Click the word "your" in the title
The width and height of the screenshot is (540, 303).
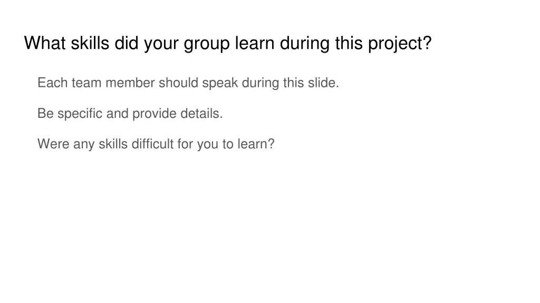[x=161, y=43]
